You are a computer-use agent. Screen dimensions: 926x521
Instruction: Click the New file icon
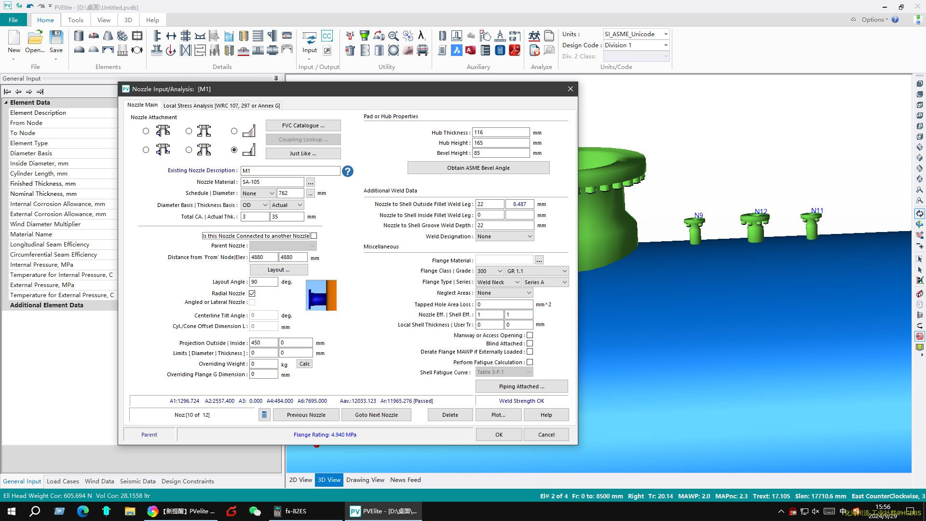pyautogui.click(x=14, y=38)
